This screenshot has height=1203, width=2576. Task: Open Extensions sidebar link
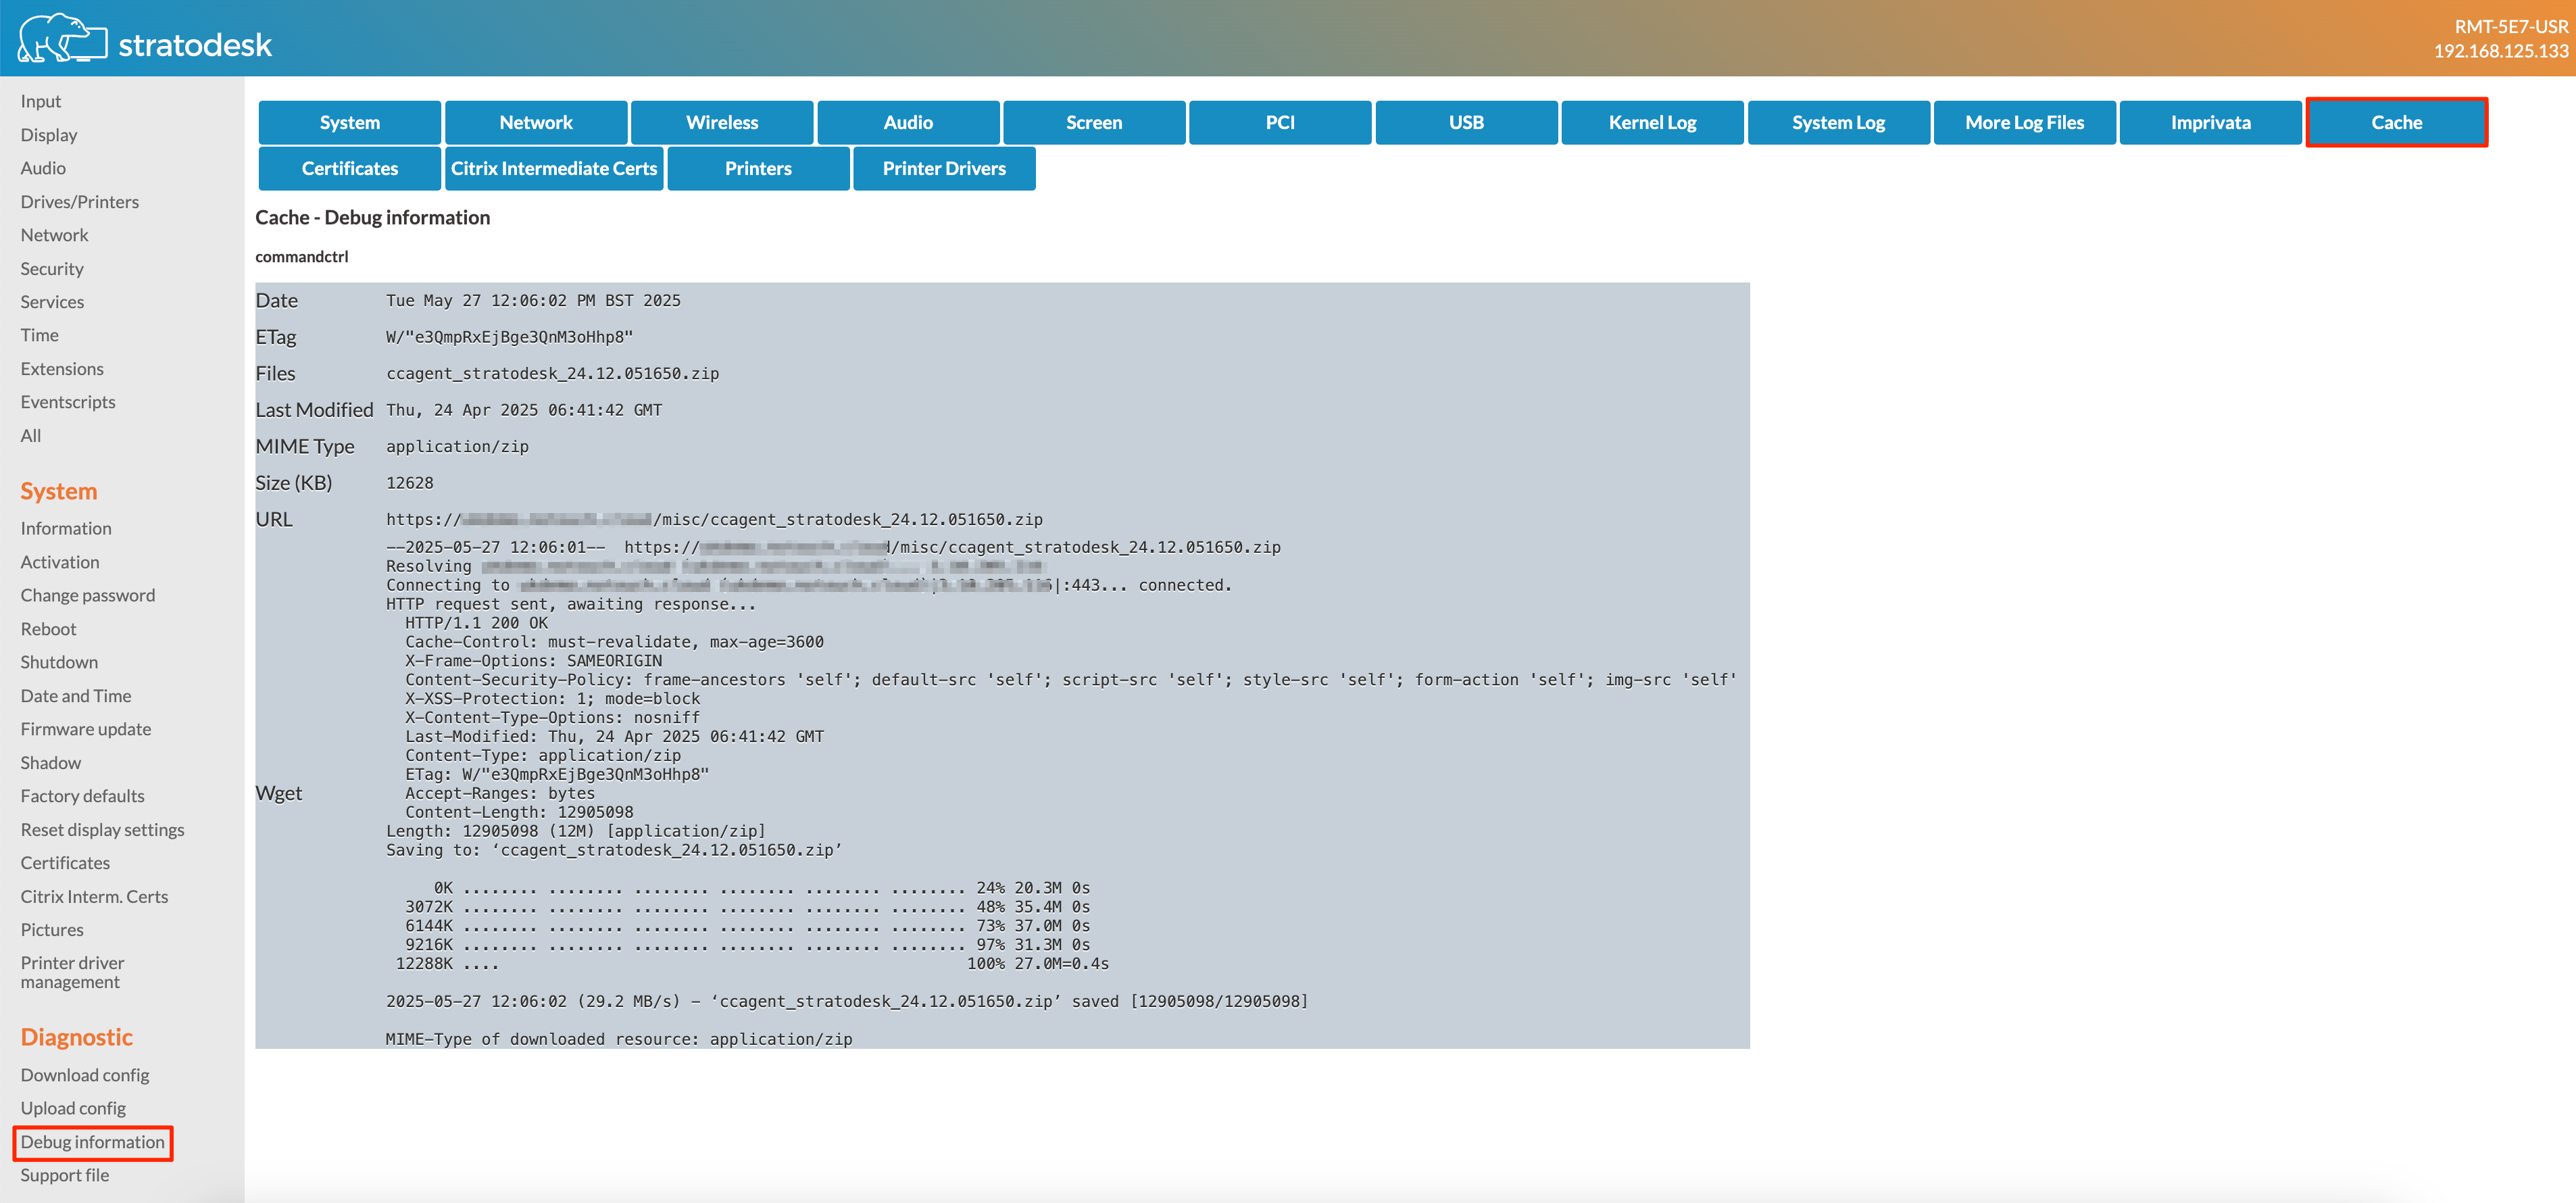click(62, 369)
